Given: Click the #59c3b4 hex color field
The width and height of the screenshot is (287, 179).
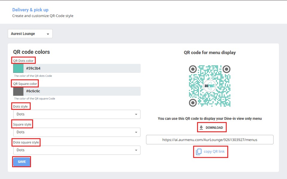Looking at the screenshot, I should pyautogui.click(x=82, y=68).
